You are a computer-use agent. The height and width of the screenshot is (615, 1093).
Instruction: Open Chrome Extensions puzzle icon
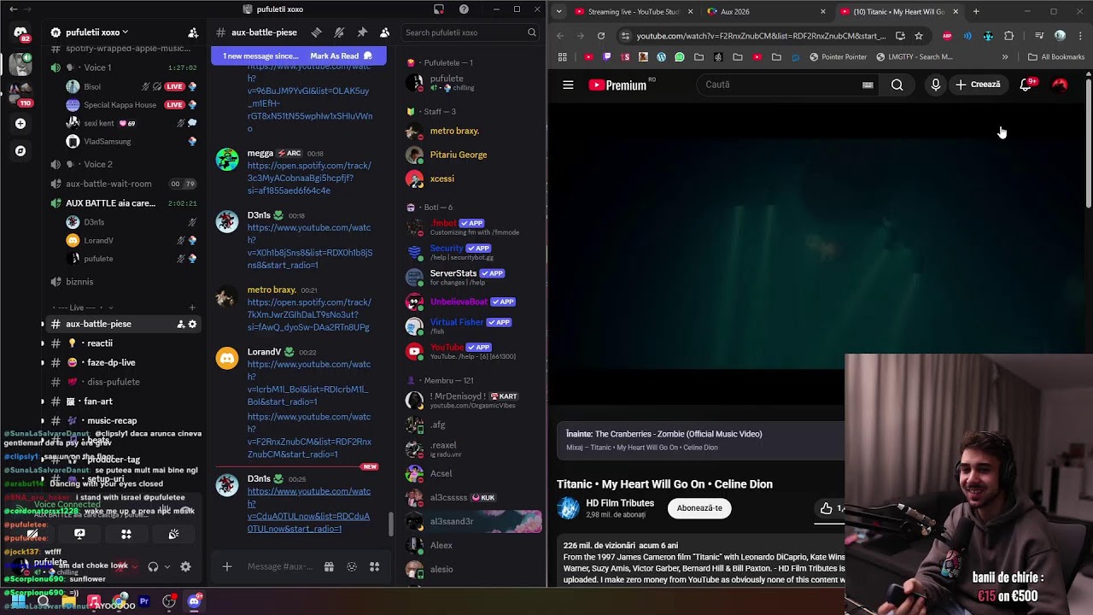[1009, 36]
